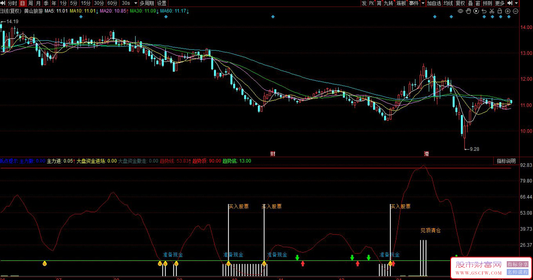Viewport: 533px width, 280px height.
Task: Toggle 均线 moving averages
Action: tap(448, 3)
